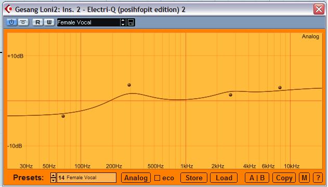Step the Presets number with the bottom arrows
Image resolution: width=328 pixels, height=187 pixels.
coord(53,178)
